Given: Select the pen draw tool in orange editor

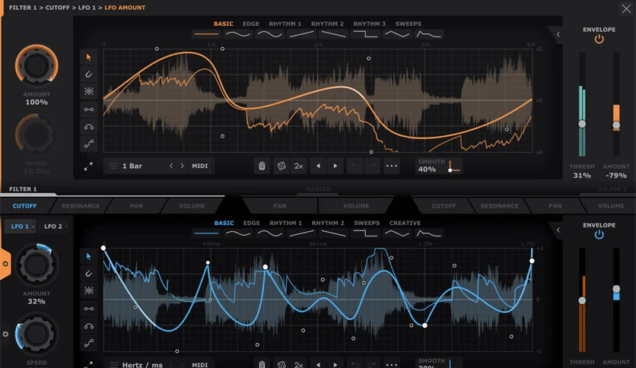Looking at the screenshot, I should [x=89, y=75].
